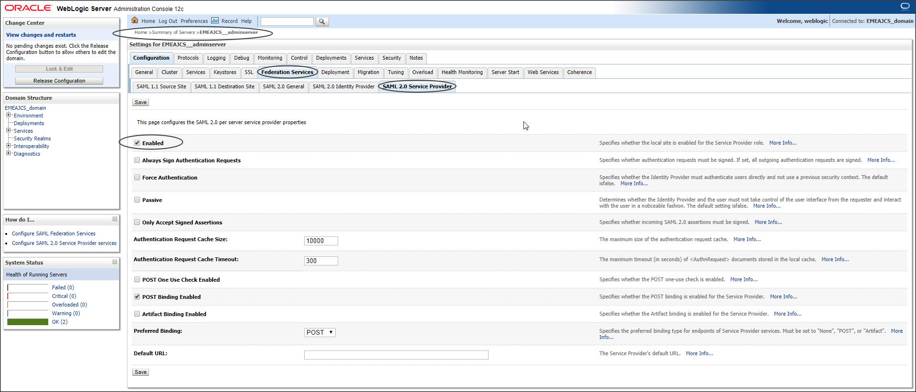Collapse the How do I panel
Image resolution: width=916 pixels, height=392 pixels.
click(115, 219)
